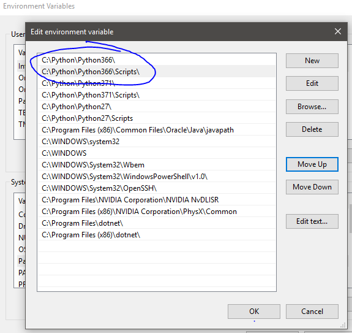Image resolution: width=352 pixels, height=333 pixels.
Task: Select the C:\Python\Python371\Scripts\ entry
Action: click(x=157, y=95)
